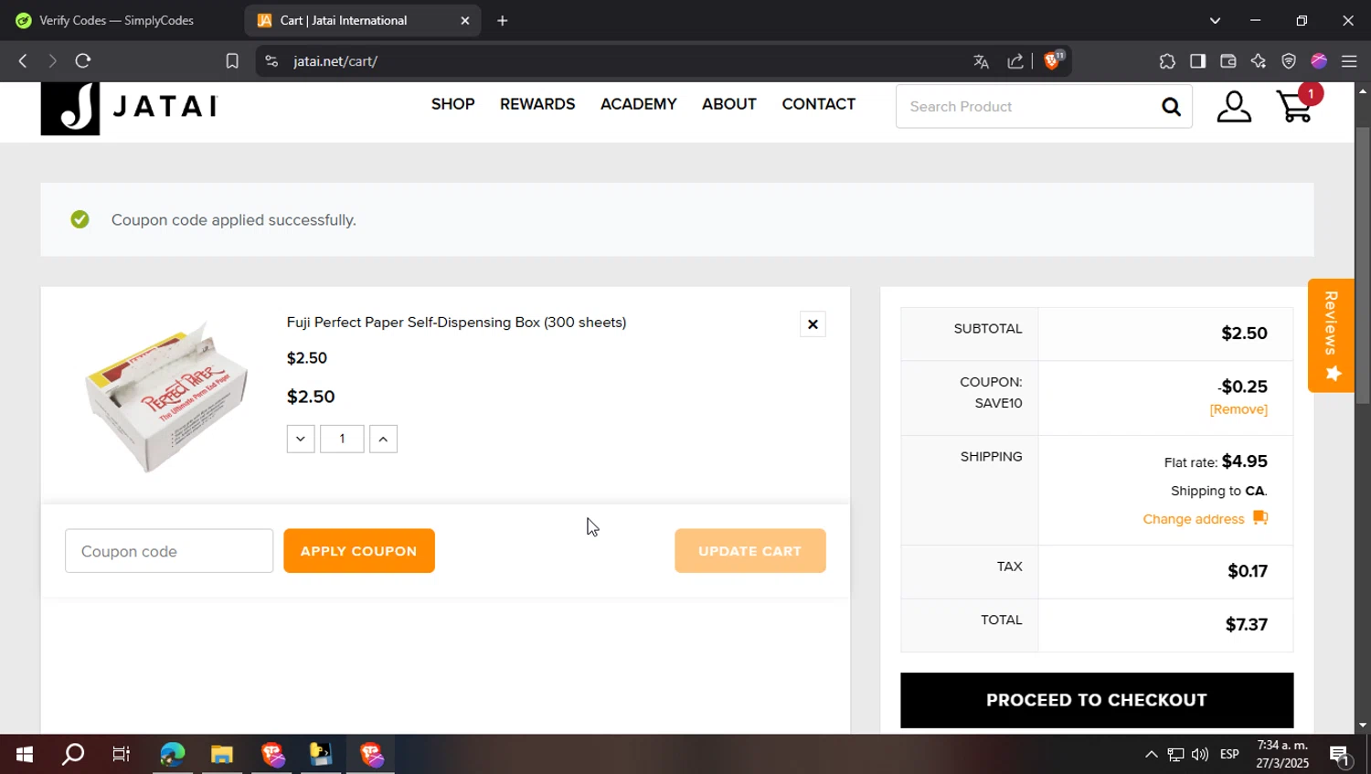Open Brave VPN icon

1289,61
